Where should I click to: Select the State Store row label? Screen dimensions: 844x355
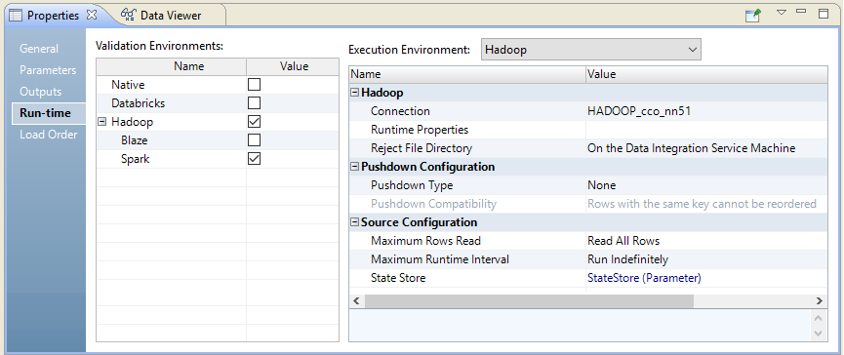[398, 278]
